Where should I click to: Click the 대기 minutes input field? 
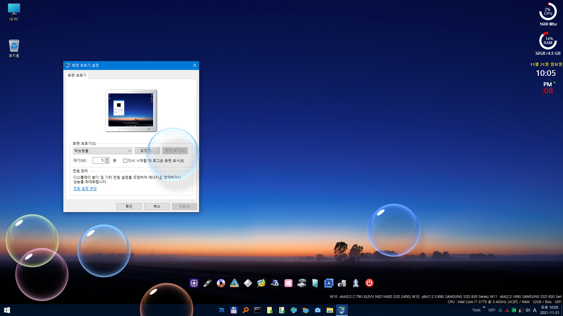tap(99, 160)
